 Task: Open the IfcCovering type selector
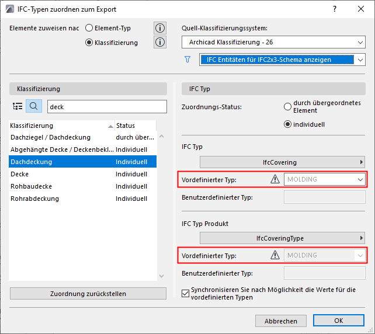(283, 162)
